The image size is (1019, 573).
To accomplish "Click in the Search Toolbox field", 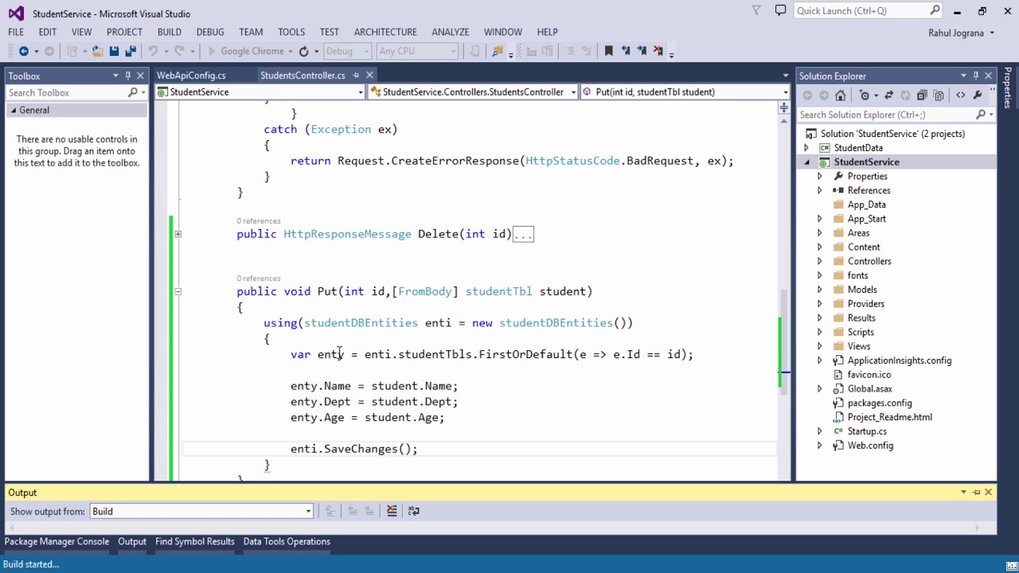I will click(x=67, y=92).
